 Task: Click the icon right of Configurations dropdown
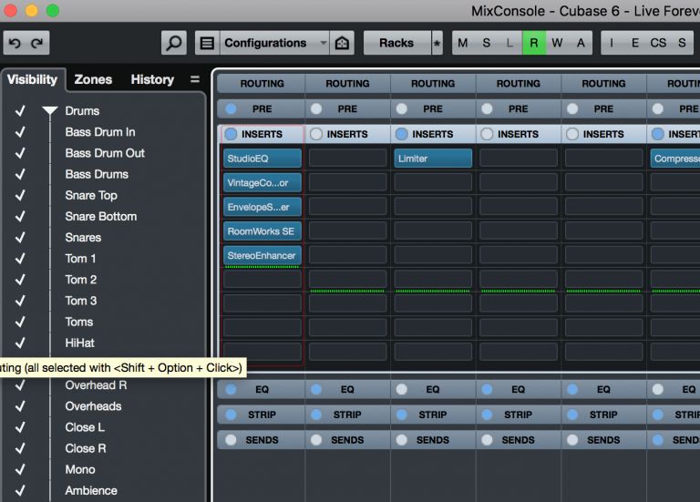tap(341, 43)
